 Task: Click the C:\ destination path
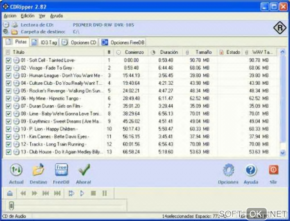click(x=76, y=32)
